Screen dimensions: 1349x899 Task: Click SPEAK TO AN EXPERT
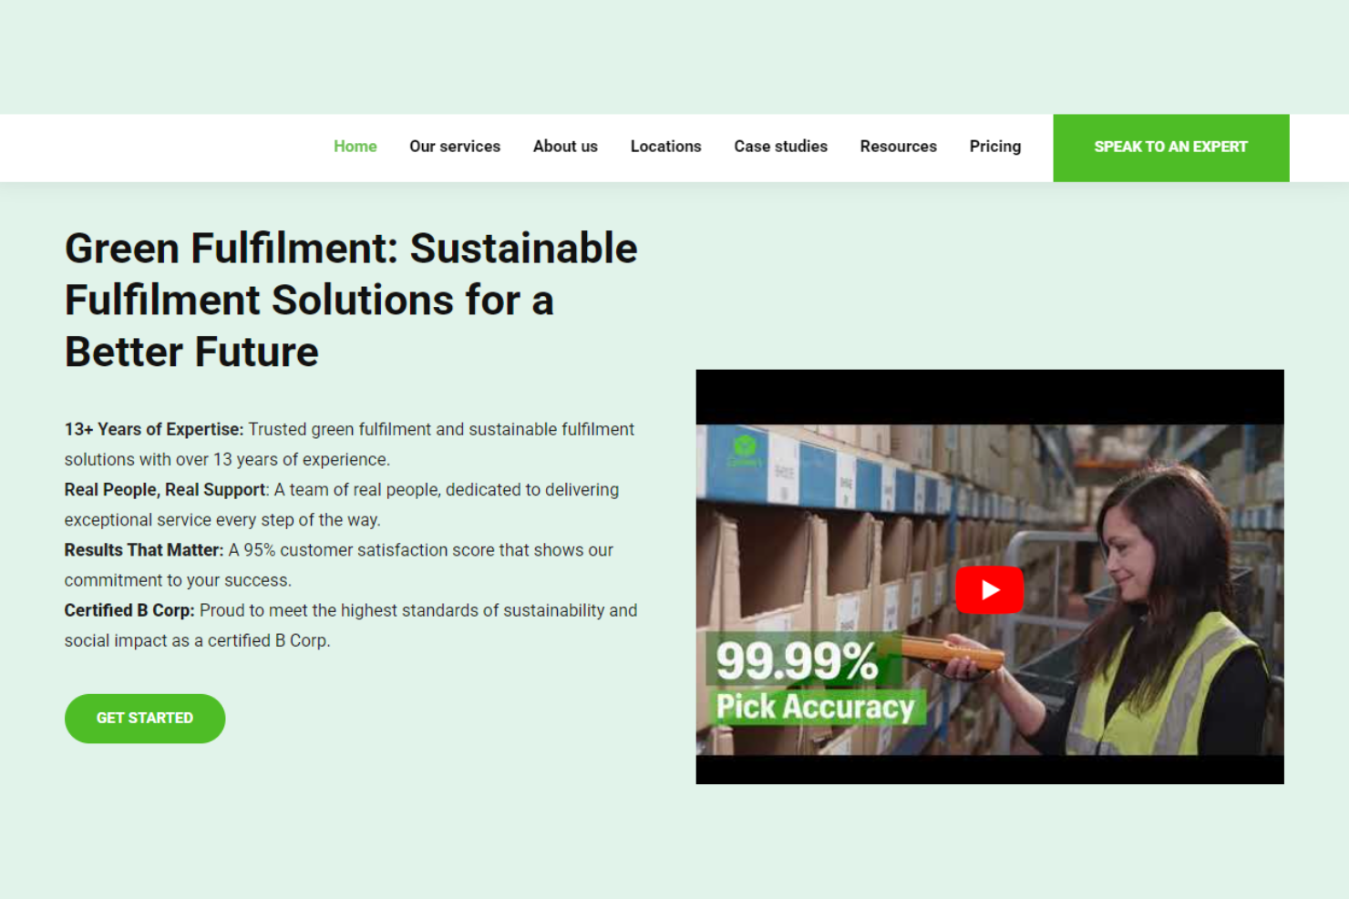point(1170,147)
